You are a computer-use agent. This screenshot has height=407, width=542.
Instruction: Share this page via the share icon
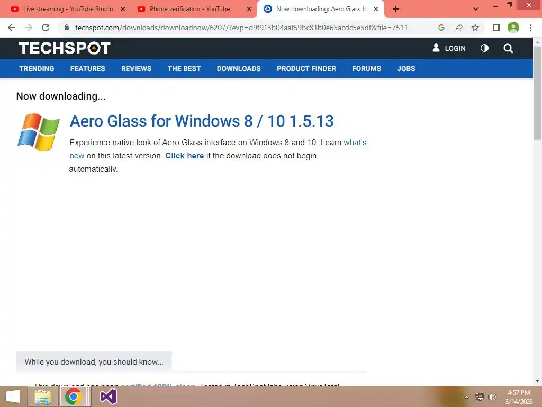[x=458, y=28]
